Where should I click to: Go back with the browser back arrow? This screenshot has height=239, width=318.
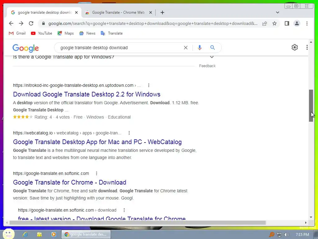coord(11,23)
